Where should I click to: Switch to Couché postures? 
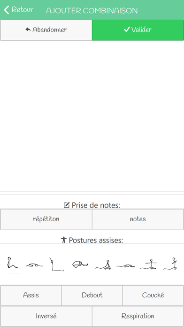pos(153,296)
